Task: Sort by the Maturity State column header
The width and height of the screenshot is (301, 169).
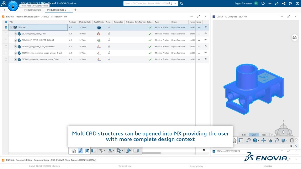Action: coord(85,22)
